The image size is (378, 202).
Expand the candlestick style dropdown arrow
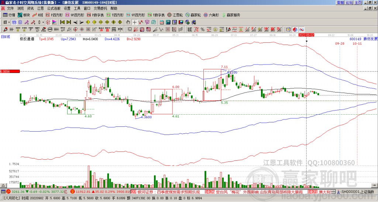click(x=43, y=22)
